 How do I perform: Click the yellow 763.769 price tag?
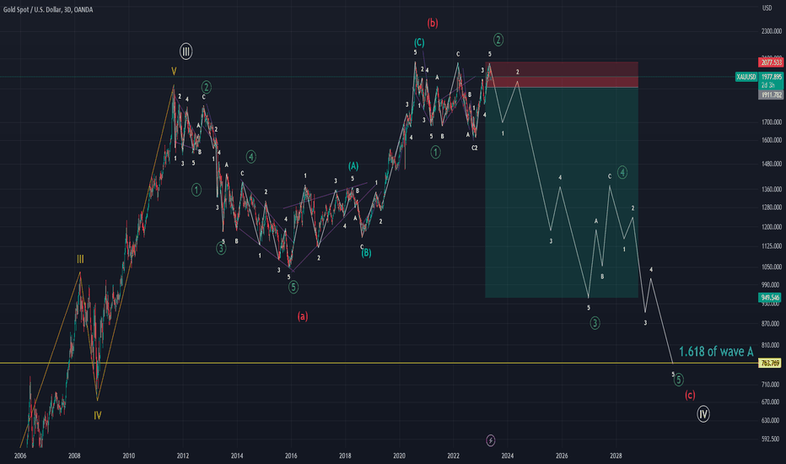pos(771,363)
